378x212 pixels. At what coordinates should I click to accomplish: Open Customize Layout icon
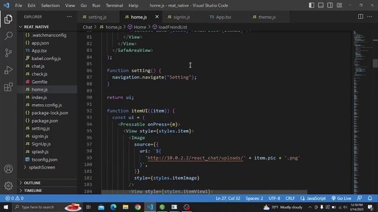[x=340, y=5]
